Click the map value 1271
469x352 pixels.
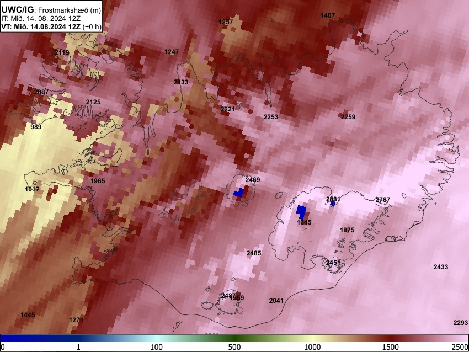(76, 321)
